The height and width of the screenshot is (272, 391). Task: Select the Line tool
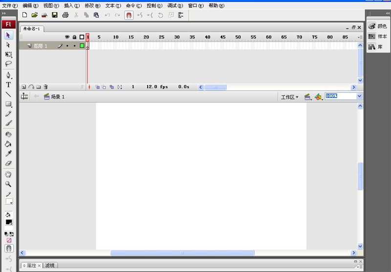point(8,94)
